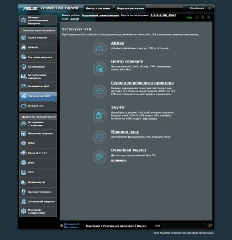
Task: Open Системний журнал menu item
Action: click(38, 202)
